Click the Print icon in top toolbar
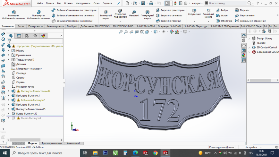Image resolution: width=279 pixels, height=157 pixels. pos(151,3)
